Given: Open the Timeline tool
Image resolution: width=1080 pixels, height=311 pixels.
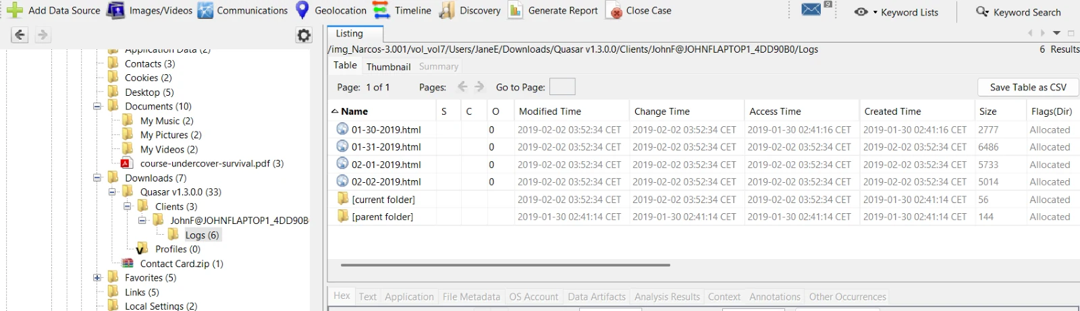Looking at the screenshot, I should [402, 10].
